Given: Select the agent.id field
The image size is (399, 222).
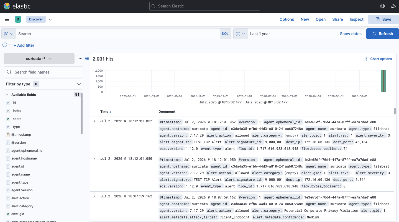Looking at the screenshot, I should (18, 166).
